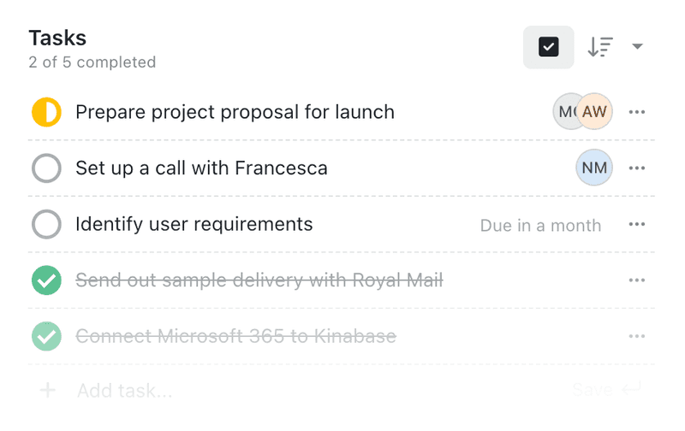Open more options for Microsoft 365 task
685x431 pixels.
pyautogui.click(x=636, y=336)
